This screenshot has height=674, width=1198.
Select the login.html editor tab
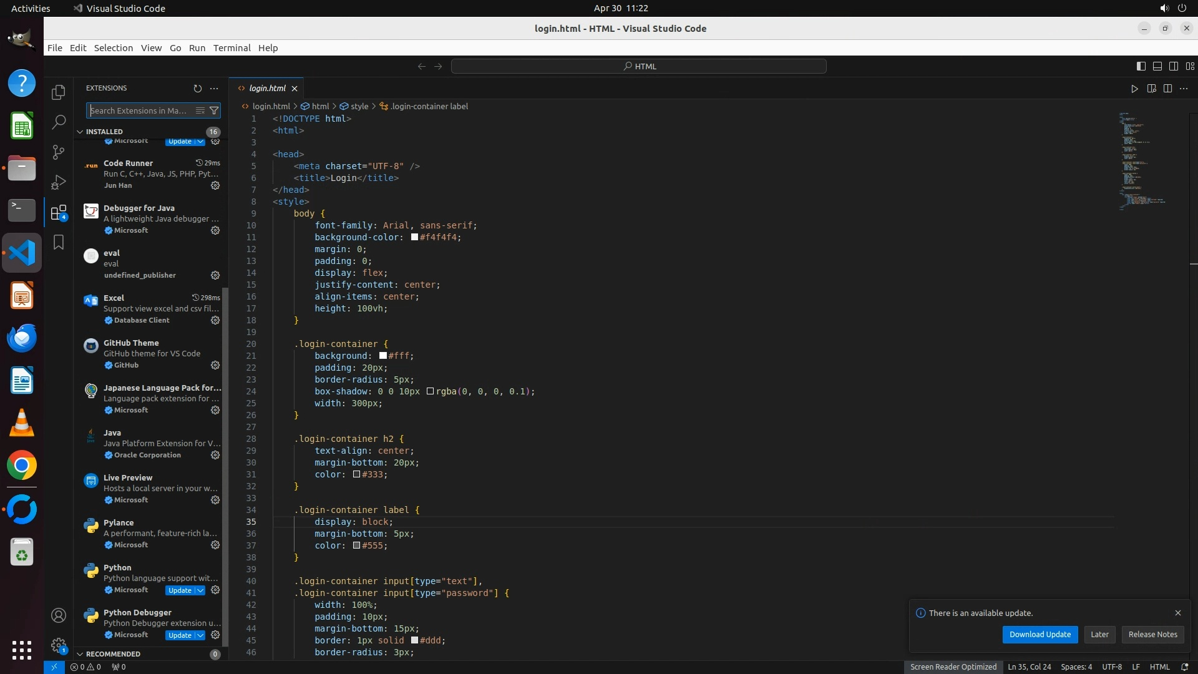tap(267, 89)
